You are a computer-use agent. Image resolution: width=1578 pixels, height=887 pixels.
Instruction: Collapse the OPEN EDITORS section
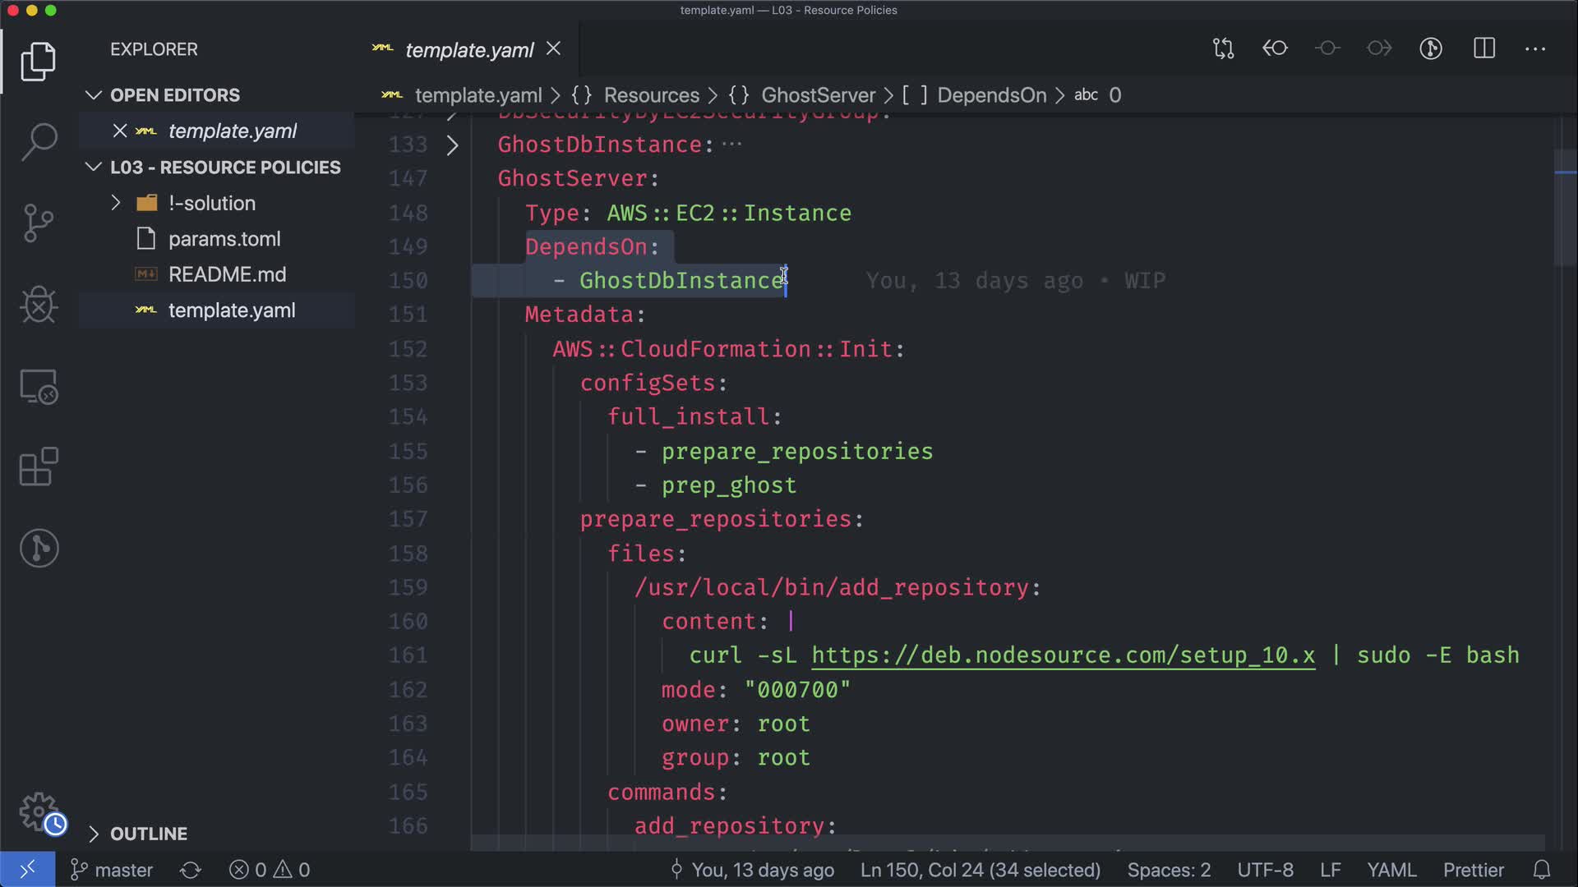pos(174,95)
